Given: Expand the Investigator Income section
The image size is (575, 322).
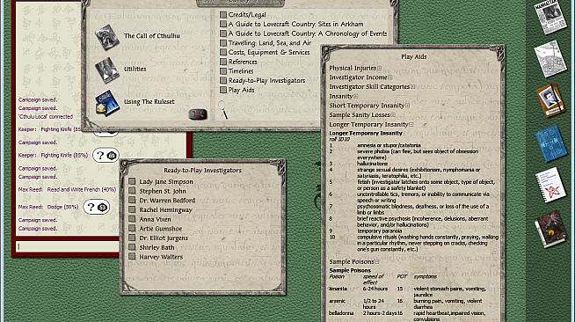Looking at the screenshot, I should [390, 77].
